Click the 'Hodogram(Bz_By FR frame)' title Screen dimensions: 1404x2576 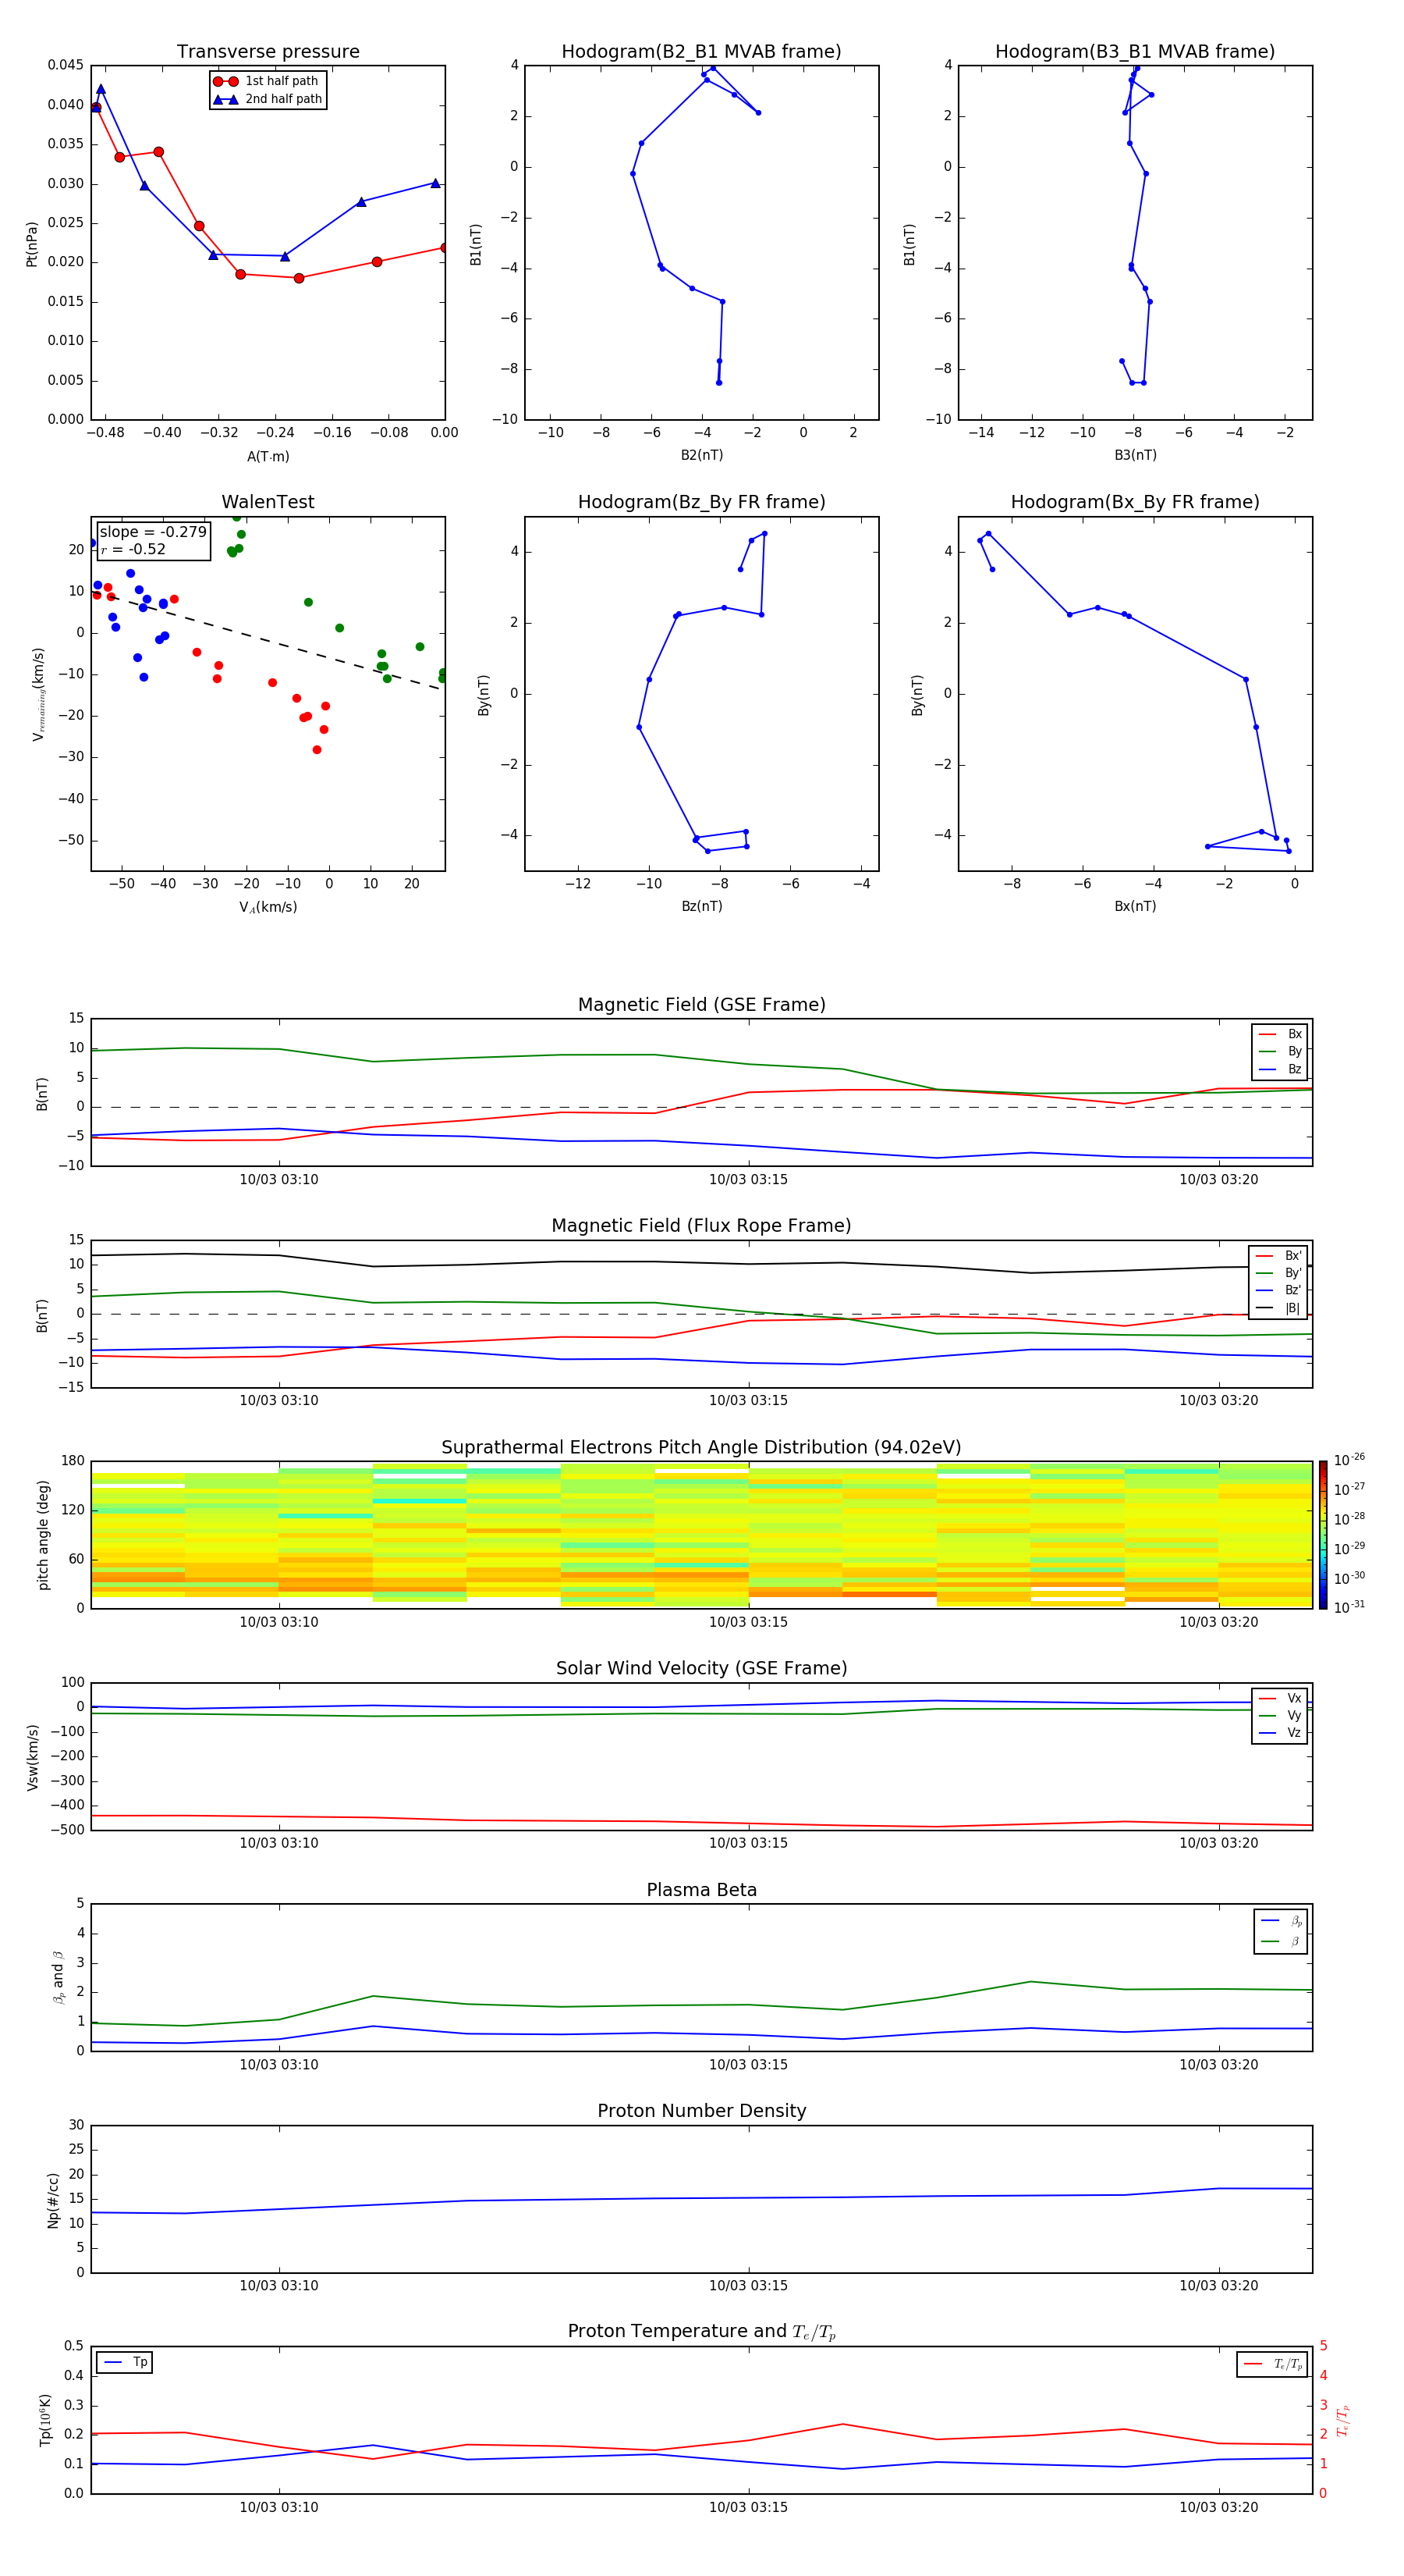point(701,502)
